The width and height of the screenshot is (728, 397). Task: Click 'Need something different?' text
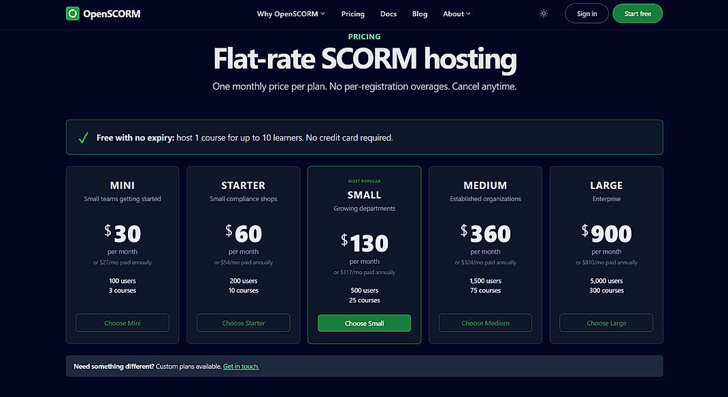tap(114, 366)
